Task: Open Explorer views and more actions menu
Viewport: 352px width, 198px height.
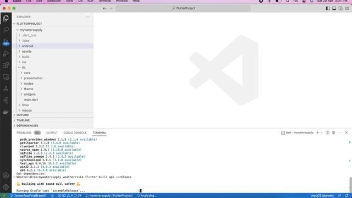Action: tap(88, 17)
